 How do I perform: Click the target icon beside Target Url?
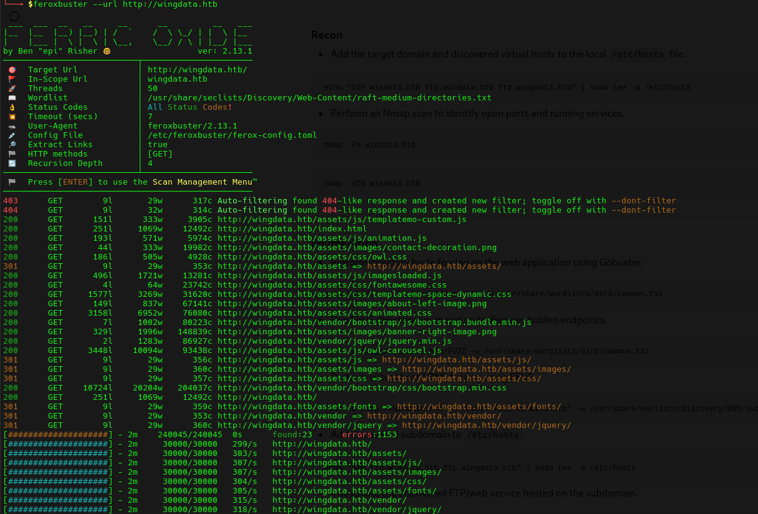coord(12,70)
